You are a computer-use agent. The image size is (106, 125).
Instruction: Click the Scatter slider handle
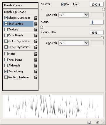click(x=103, y=9)
